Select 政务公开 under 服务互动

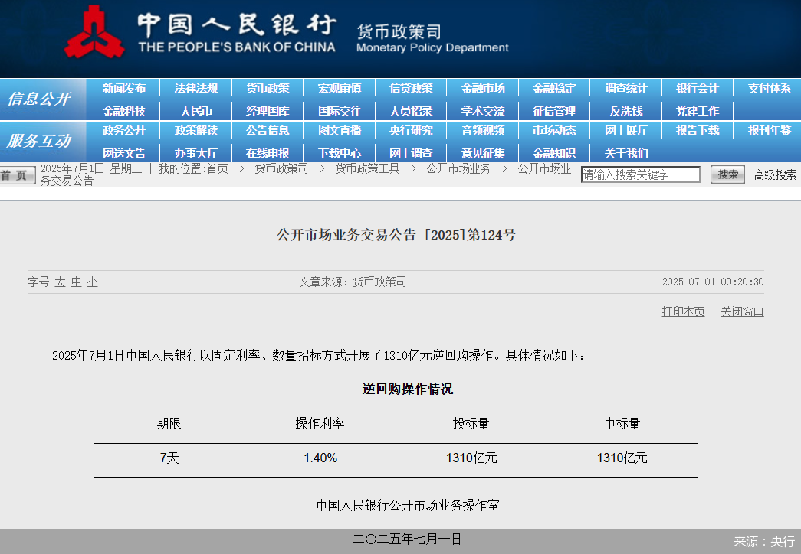[x=123, y=131]
